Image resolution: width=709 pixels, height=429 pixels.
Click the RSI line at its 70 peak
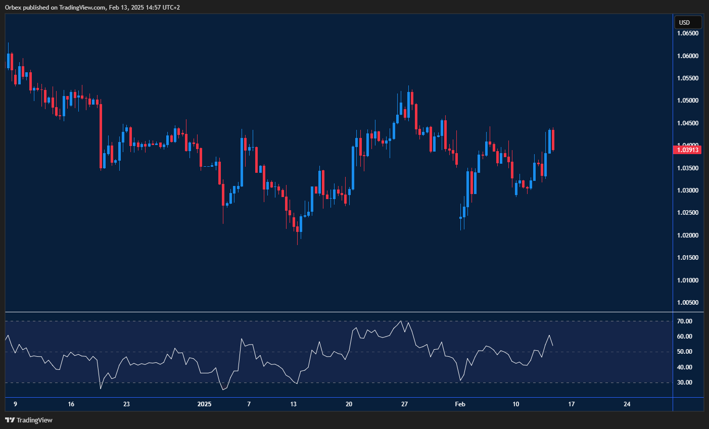click(x=402, y=321)
